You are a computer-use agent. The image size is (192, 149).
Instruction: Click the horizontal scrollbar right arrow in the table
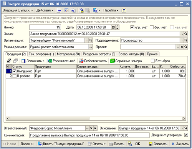pyautogui.click(x=184, y=118)
